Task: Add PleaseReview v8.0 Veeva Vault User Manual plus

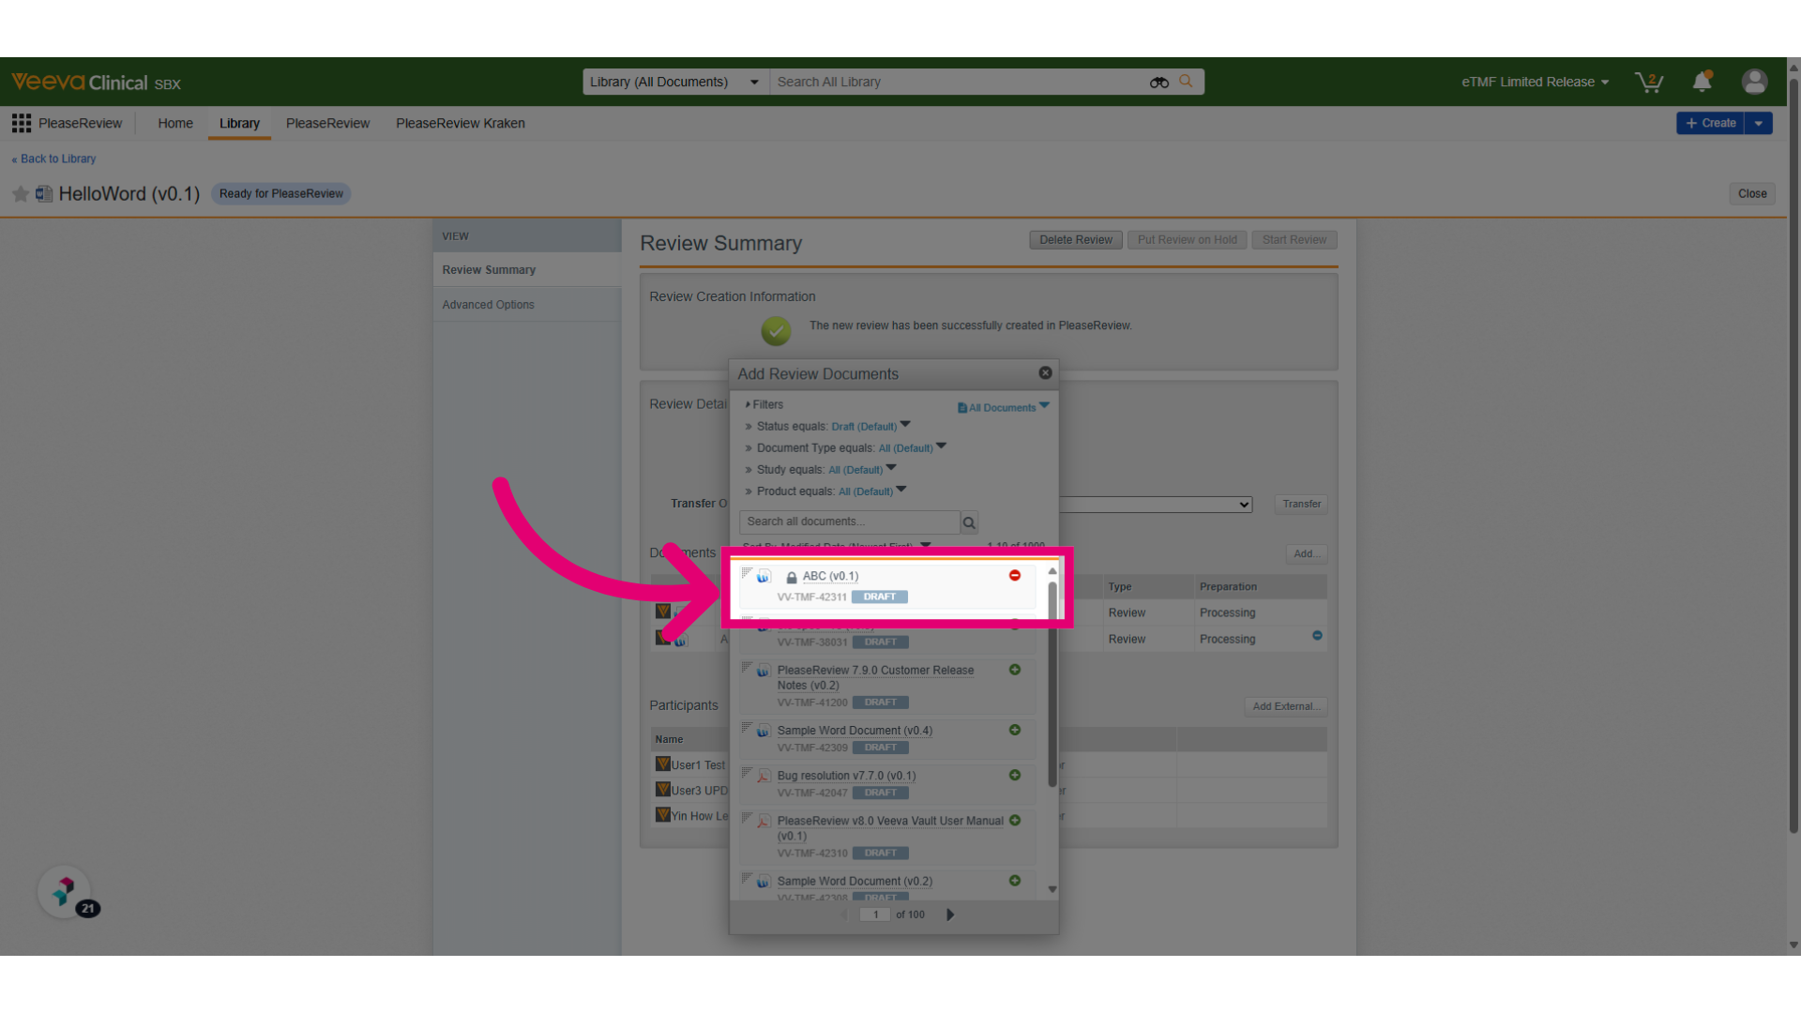Action: point(1014,821)
